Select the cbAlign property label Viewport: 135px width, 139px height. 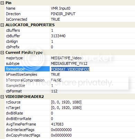tap(12, 41)
